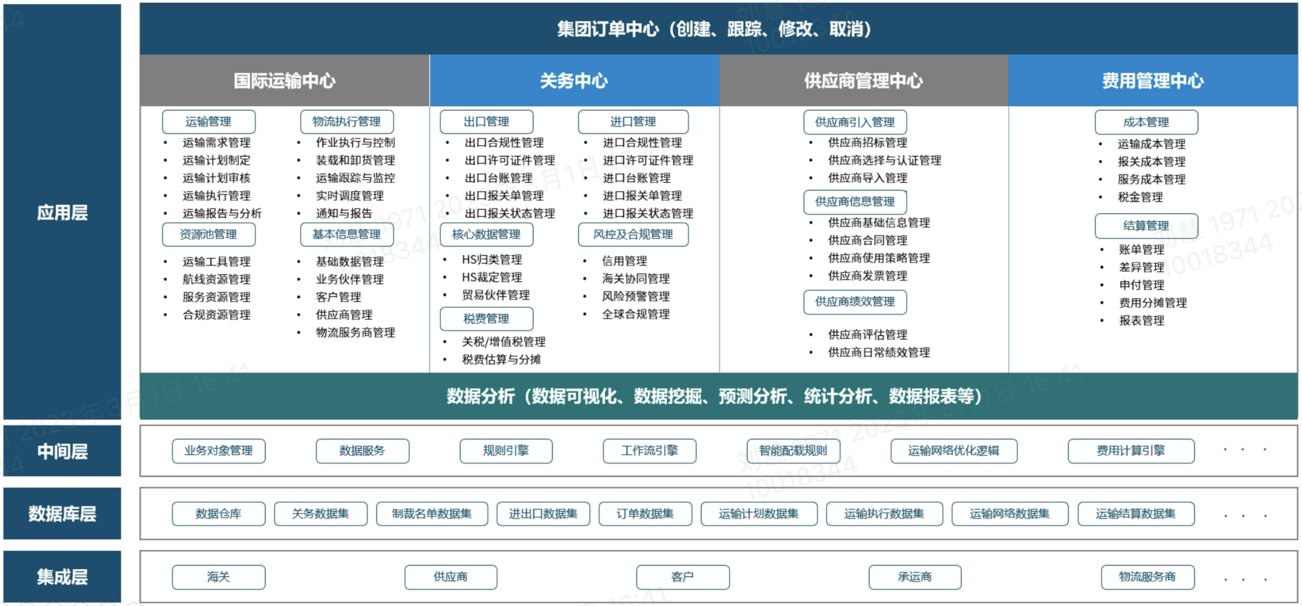Choose 承运商 in the integration layer
Screen dimensions: 1302x606
915,577
